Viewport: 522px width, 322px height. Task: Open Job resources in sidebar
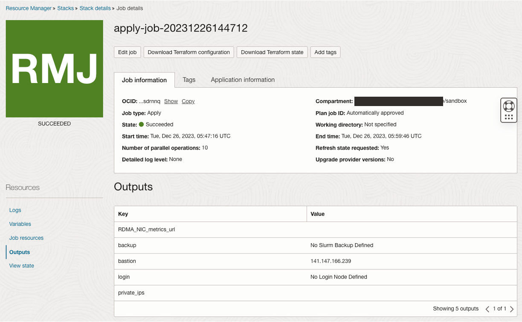(x=26, y=238)
